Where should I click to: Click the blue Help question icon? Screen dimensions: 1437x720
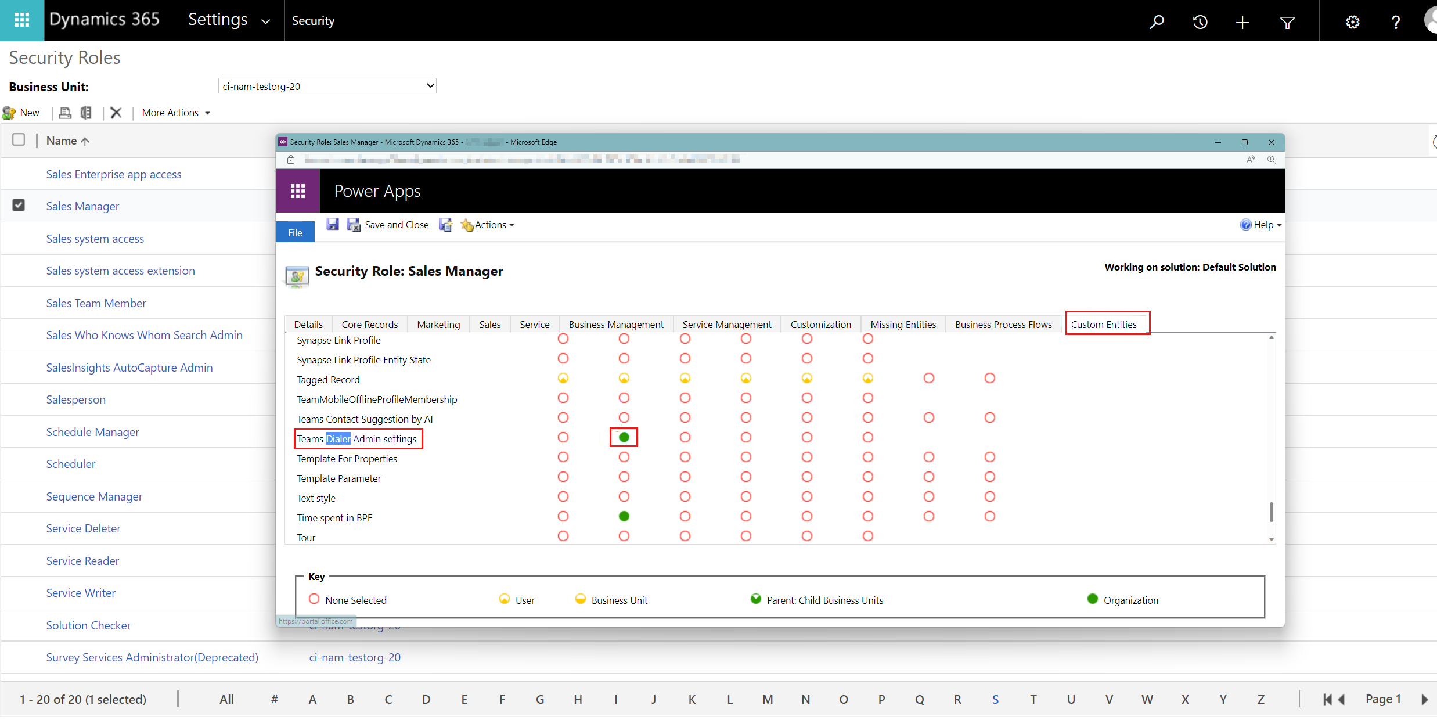pos(1245,225)
